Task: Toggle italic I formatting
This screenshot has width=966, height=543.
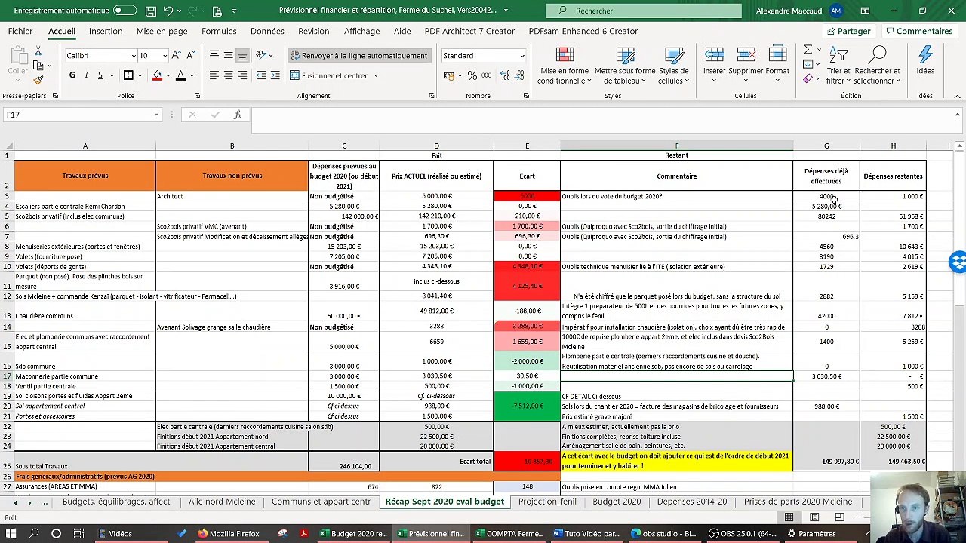Action: [x=86, y=75]
